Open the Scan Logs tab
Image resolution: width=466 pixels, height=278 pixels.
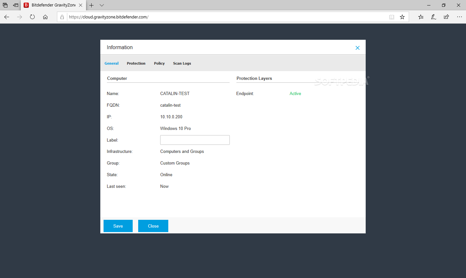click(x=182, y=63)
